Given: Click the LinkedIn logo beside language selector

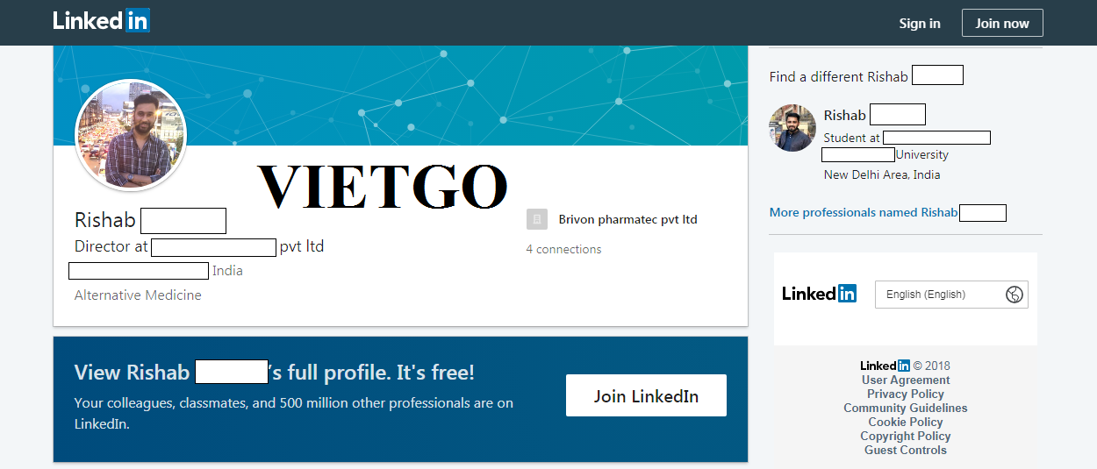Looking at the screenshot, I should [x=819, y=294].
